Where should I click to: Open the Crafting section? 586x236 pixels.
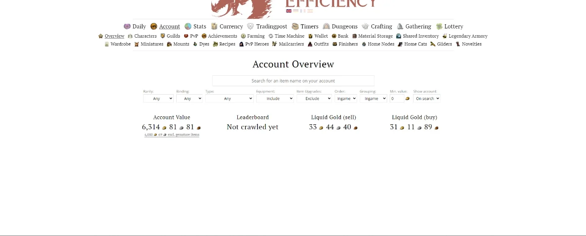coord(381,26)
